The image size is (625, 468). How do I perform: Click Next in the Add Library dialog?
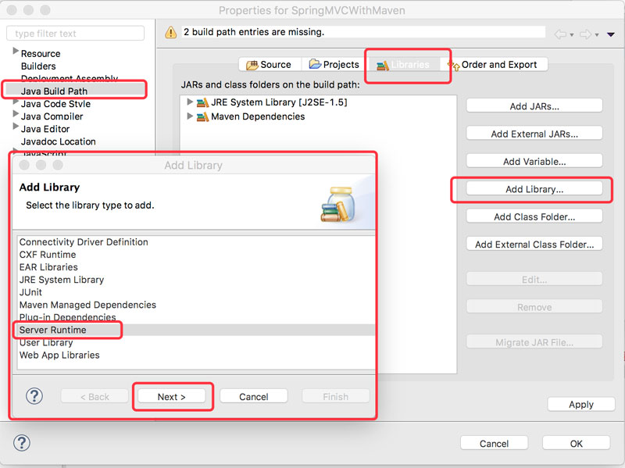(172, 396)
